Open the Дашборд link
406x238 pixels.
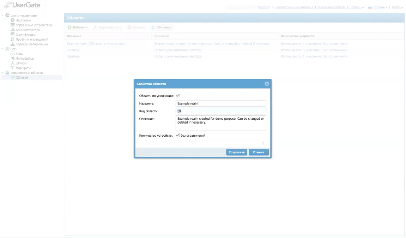pyautogui.click(x=263, y=7)
